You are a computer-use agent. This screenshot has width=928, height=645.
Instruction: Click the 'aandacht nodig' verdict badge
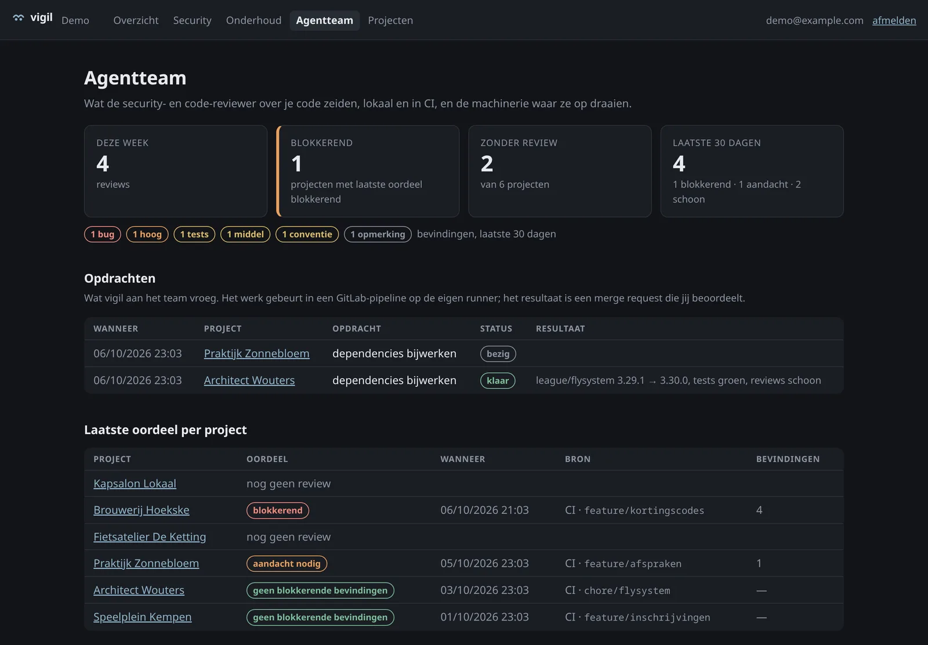(287, 563)
